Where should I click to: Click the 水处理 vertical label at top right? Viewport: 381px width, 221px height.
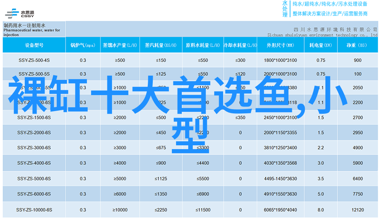click(x=285, y=9)
